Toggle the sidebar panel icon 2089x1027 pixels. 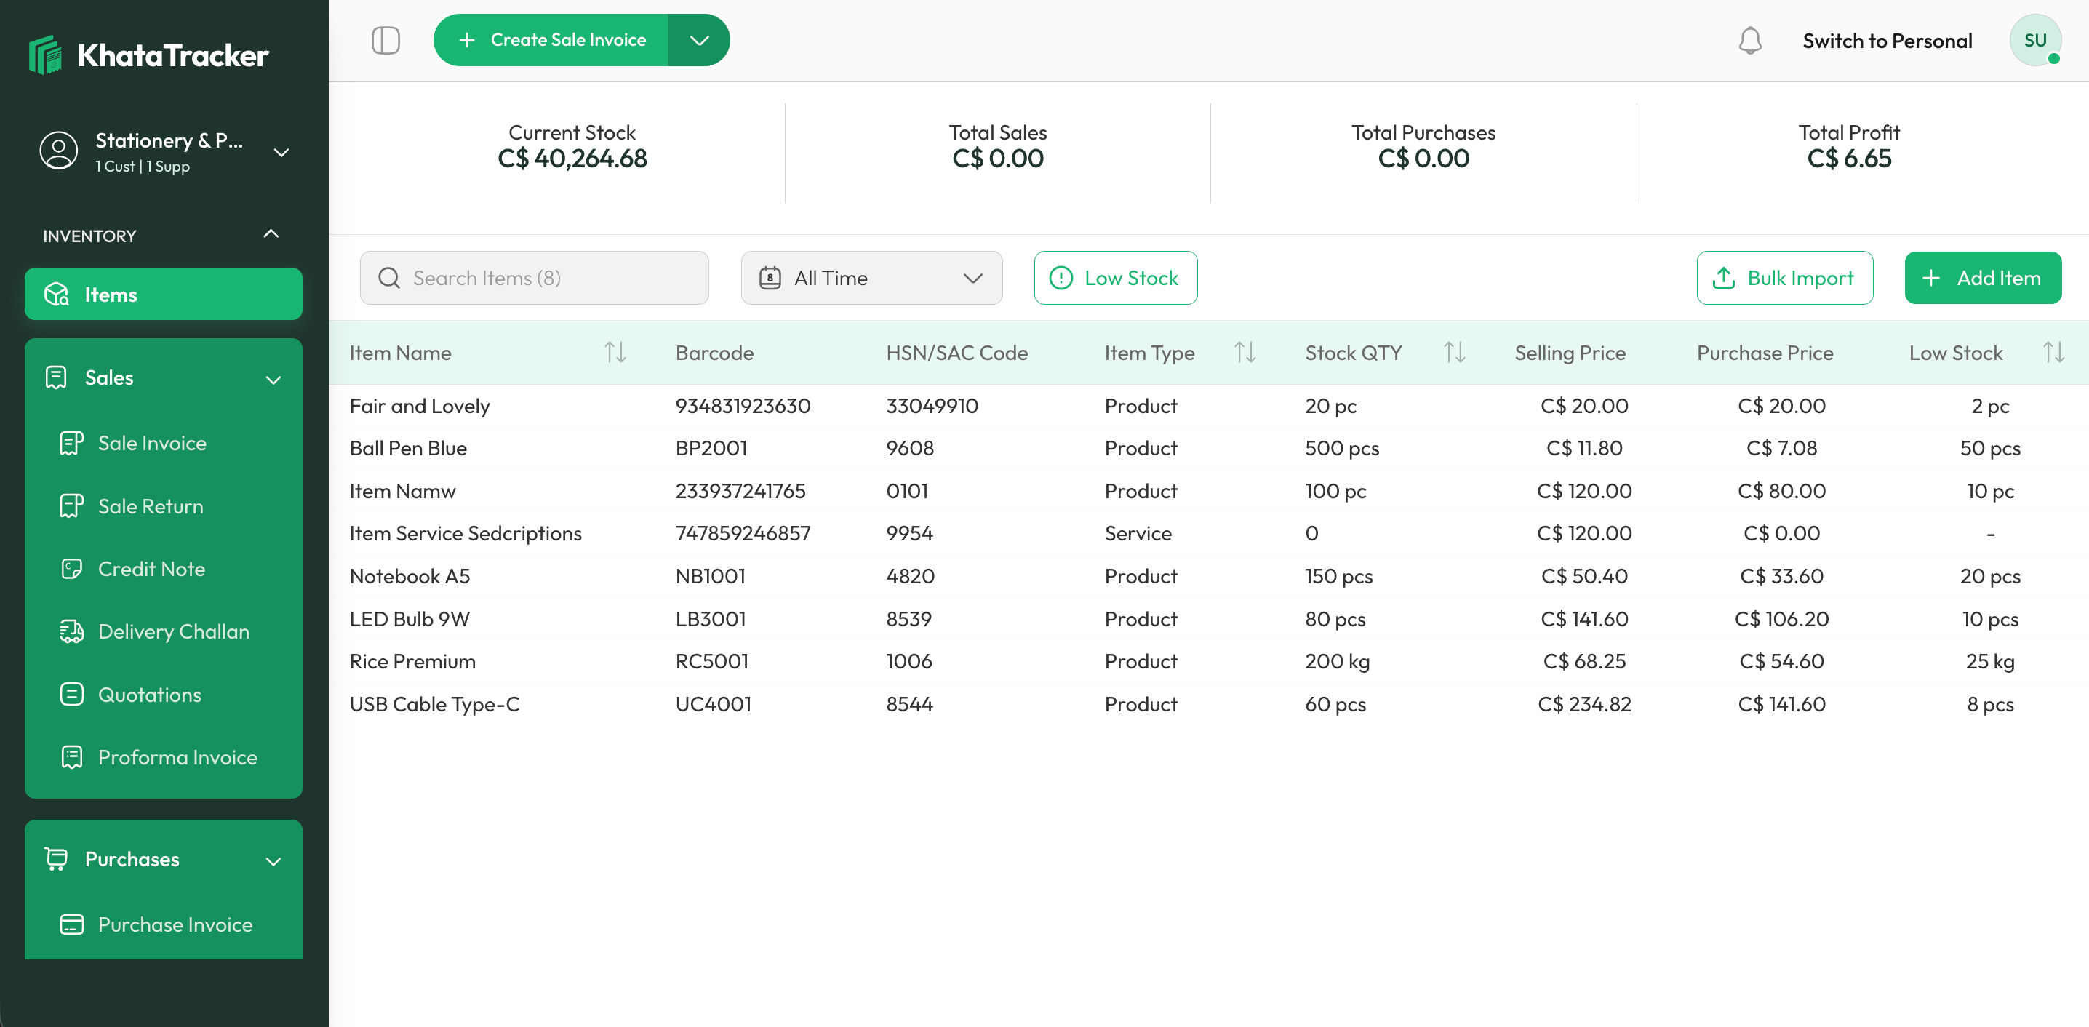pos(386,40)
